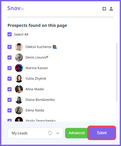Uncheck the Select All checkbox

[x=10, y=34]
